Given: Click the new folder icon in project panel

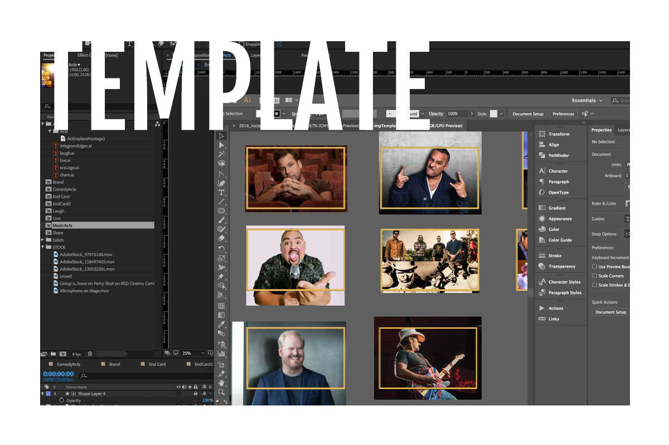Looking at the screenshot, I should 54,354.
